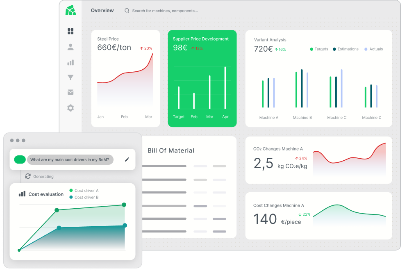Open the CO2 Changes Machine A title
Screen dimensions: 407x280
pyautogui.click(x=278, y=149)
